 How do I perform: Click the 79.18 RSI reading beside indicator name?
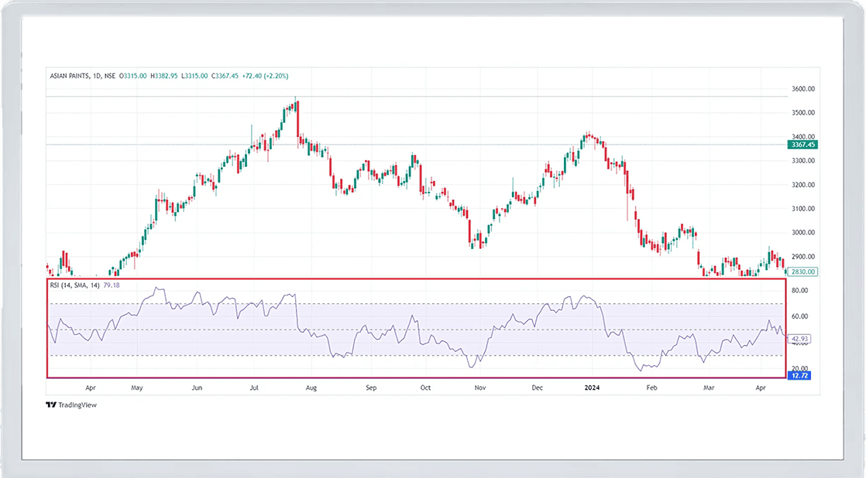tap(112, 285)
